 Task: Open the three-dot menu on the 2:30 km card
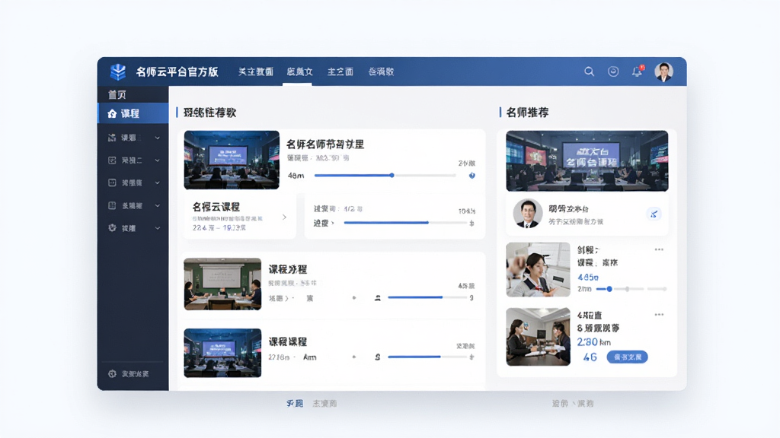tap(659, 315)
